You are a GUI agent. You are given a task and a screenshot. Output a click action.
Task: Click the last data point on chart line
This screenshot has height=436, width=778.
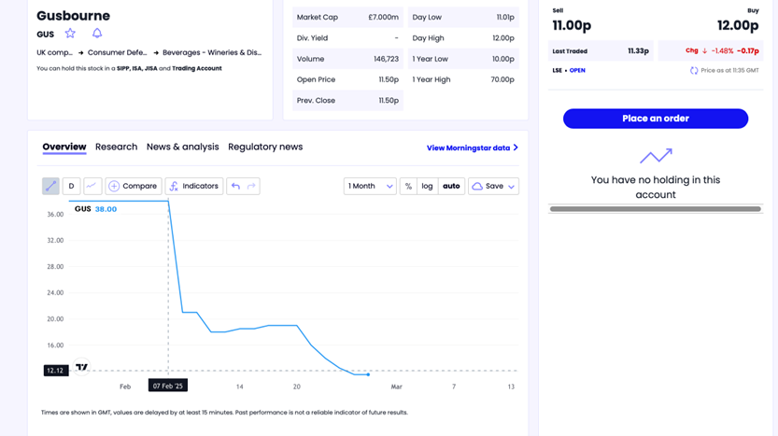pos(368,374)
